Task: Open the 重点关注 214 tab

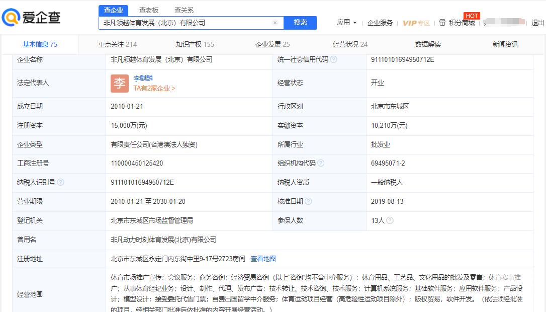Action: [118, 44]
